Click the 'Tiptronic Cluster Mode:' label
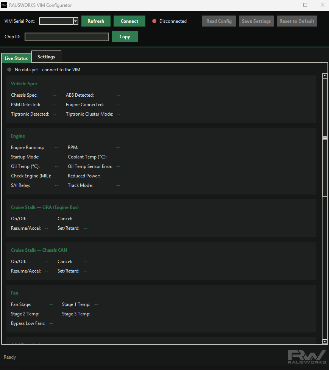The height and width of the screenshot is (370, 329). (90, 114)
